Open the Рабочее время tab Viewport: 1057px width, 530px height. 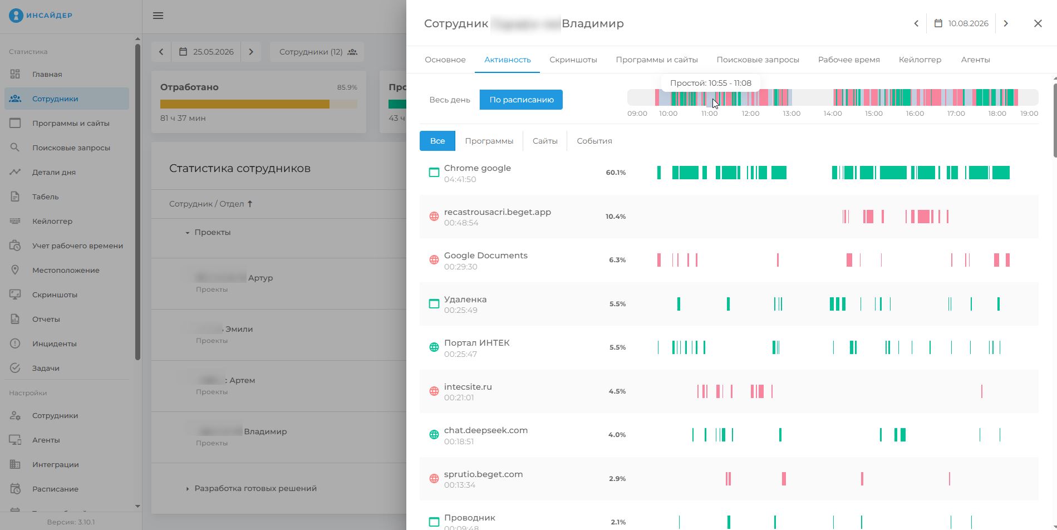849,60
